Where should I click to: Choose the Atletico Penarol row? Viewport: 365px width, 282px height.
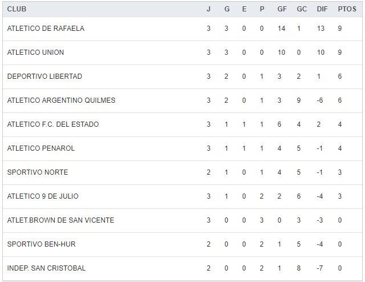click(41, 148)
